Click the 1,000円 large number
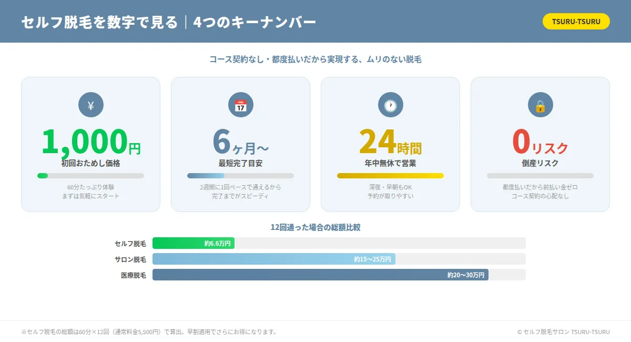Screen dimensions: 631x342 point(90,142)
